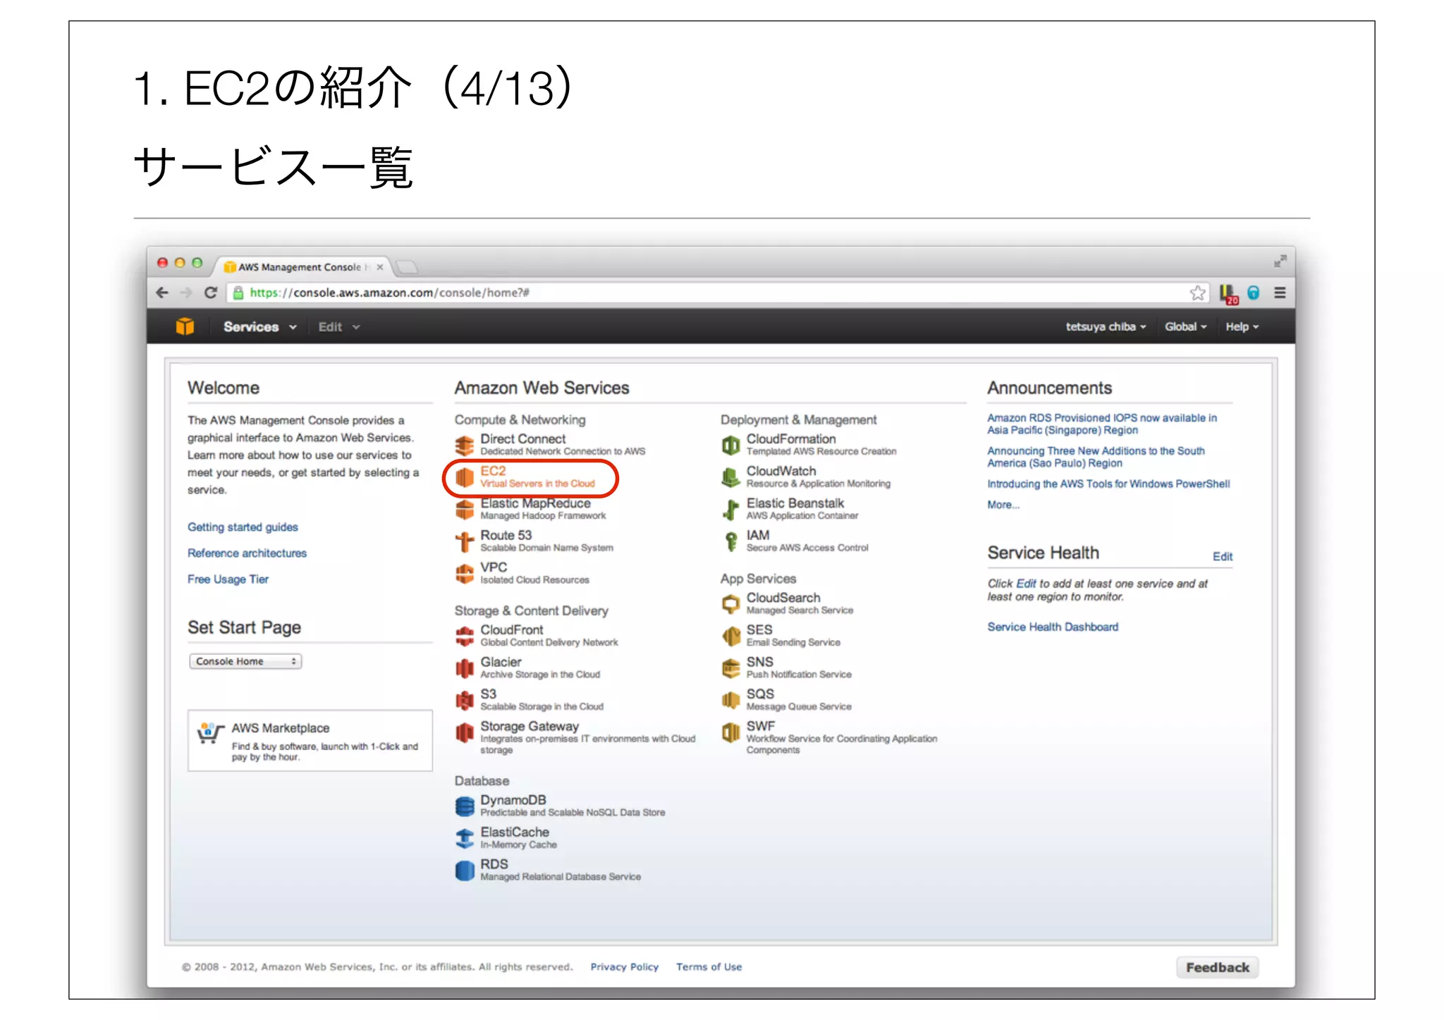This screenshot has height=1020, width=1444.
Task: Expand the Help dropdown menu
Action: (1242, 327)
